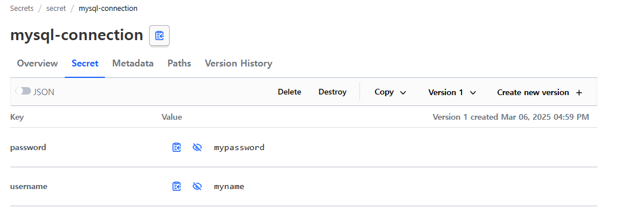Image resolution: width=634 pixels, height=224 pixels.
Task: View the Version History tab
Action: [238, 64]
